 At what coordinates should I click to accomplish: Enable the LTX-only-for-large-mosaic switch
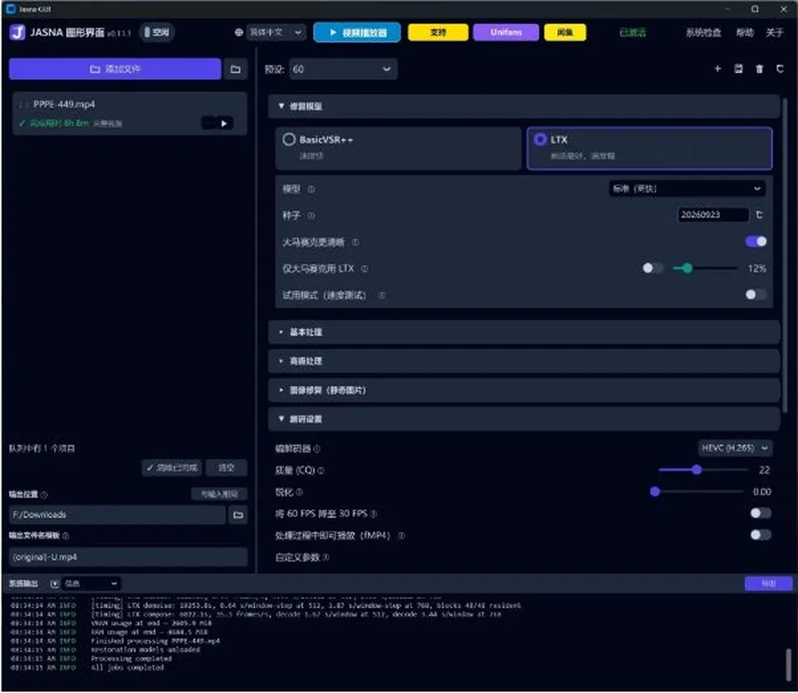[x=653, y=268]
